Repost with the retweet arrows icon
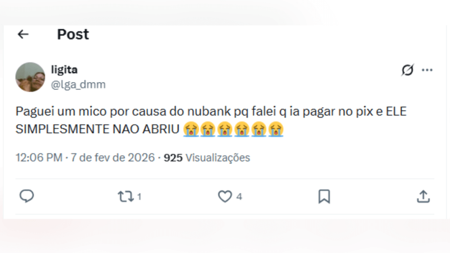Image resolution: width=450 pixels, height=253 pixels. tap(126, 196)
